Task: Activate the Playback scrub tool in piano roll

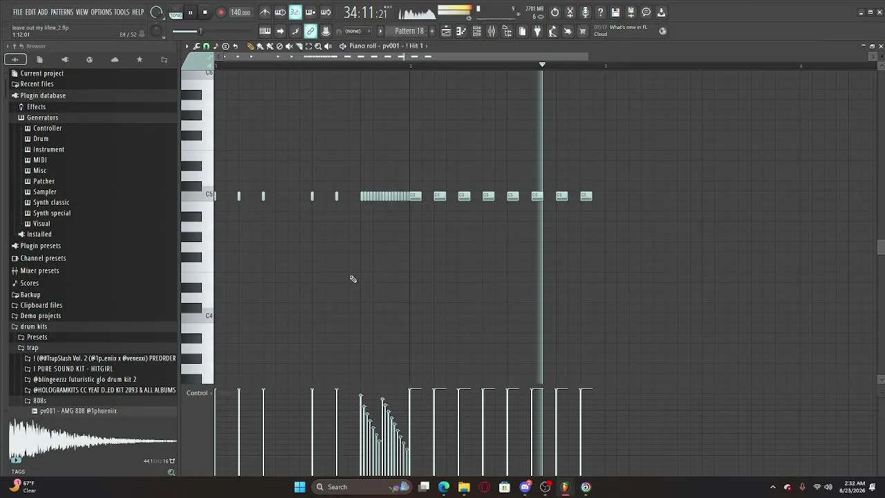Action: [328, 46]
